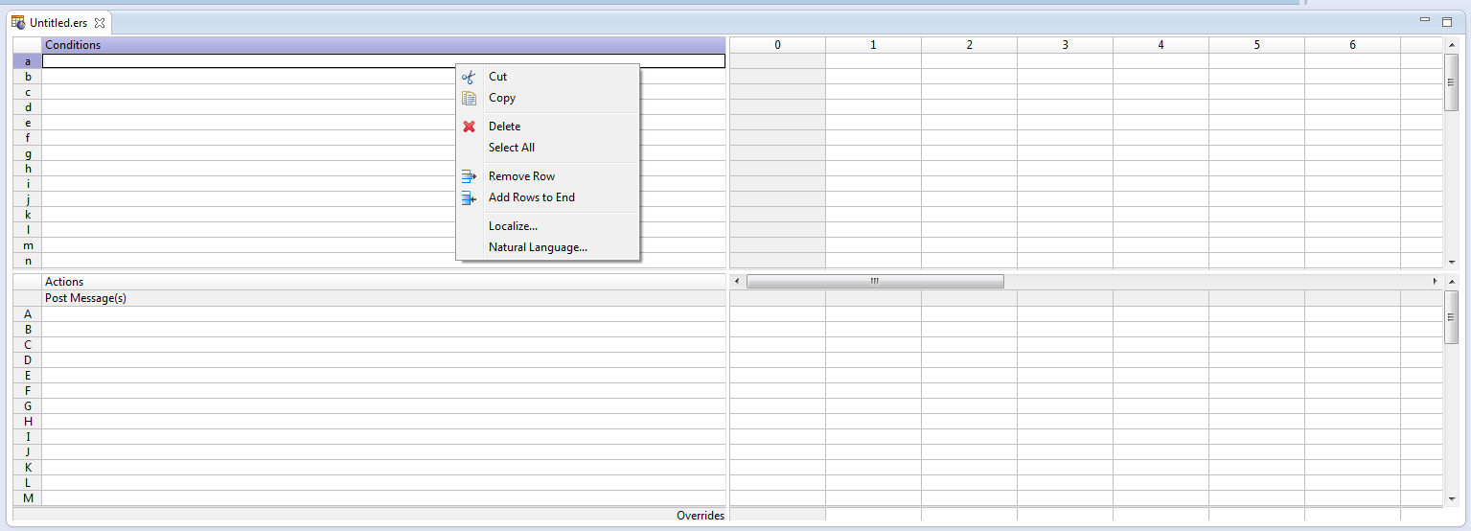Select condition row header n
The height and width of the screenshot is (531, 1471).
(28, 261)
